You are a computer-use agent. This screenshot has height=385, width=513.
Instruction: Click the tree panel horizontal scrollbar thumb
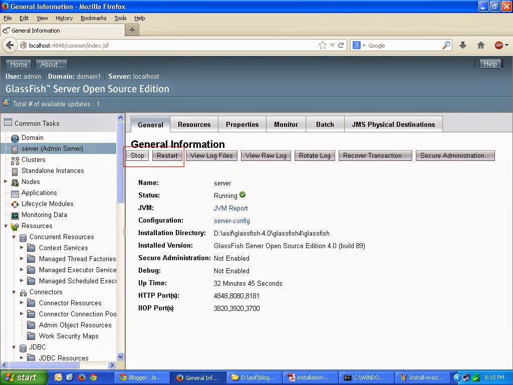(x=44, y=365)
